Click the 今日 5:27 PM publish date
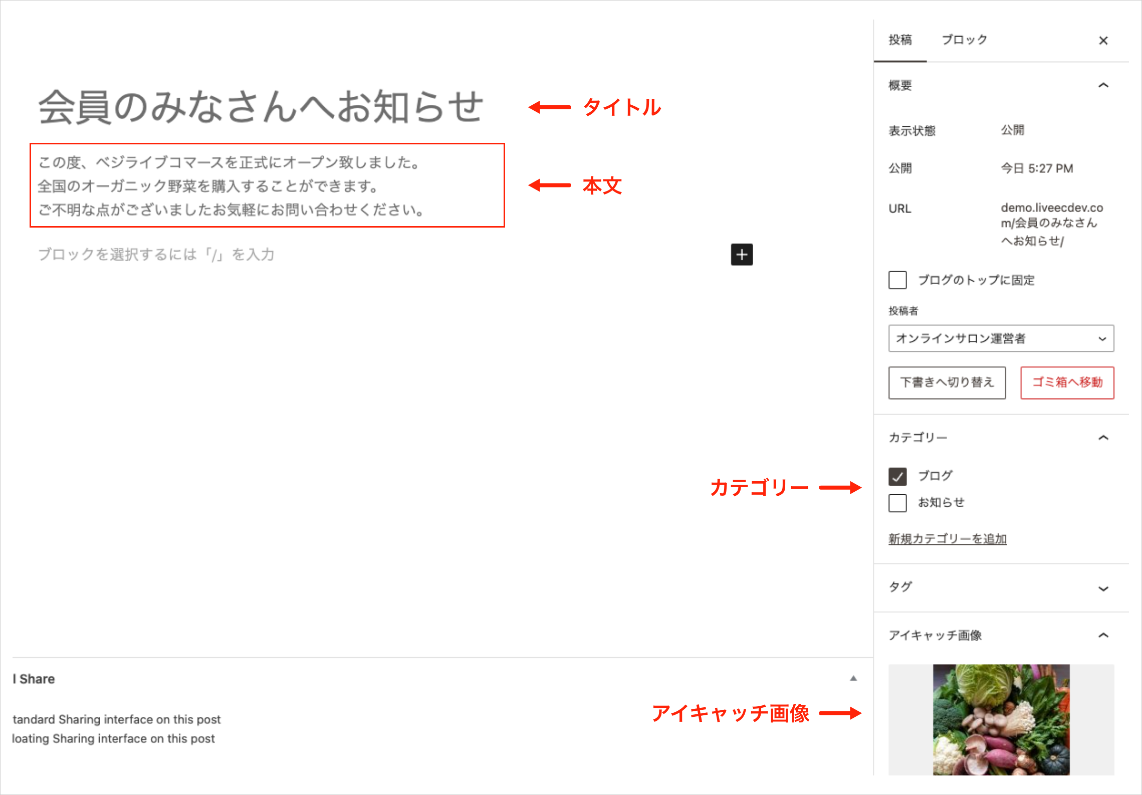 (x=1036, y=168)
